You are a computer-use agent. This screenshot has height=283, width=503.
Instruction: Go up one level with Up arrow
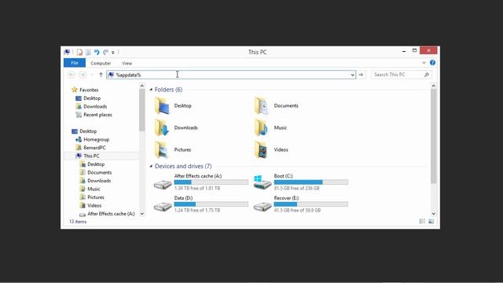[x=101, y=75]
